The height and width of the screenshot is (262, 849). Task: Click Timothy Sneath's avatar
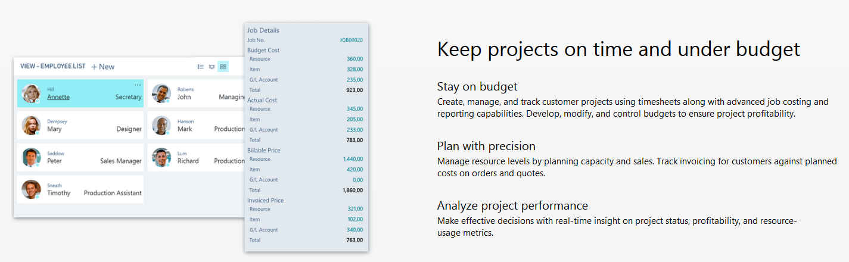31,189
